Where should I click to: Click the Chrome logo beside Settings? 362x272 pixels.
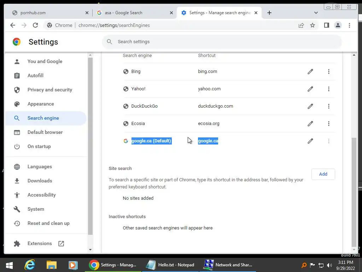pos(17,42)
